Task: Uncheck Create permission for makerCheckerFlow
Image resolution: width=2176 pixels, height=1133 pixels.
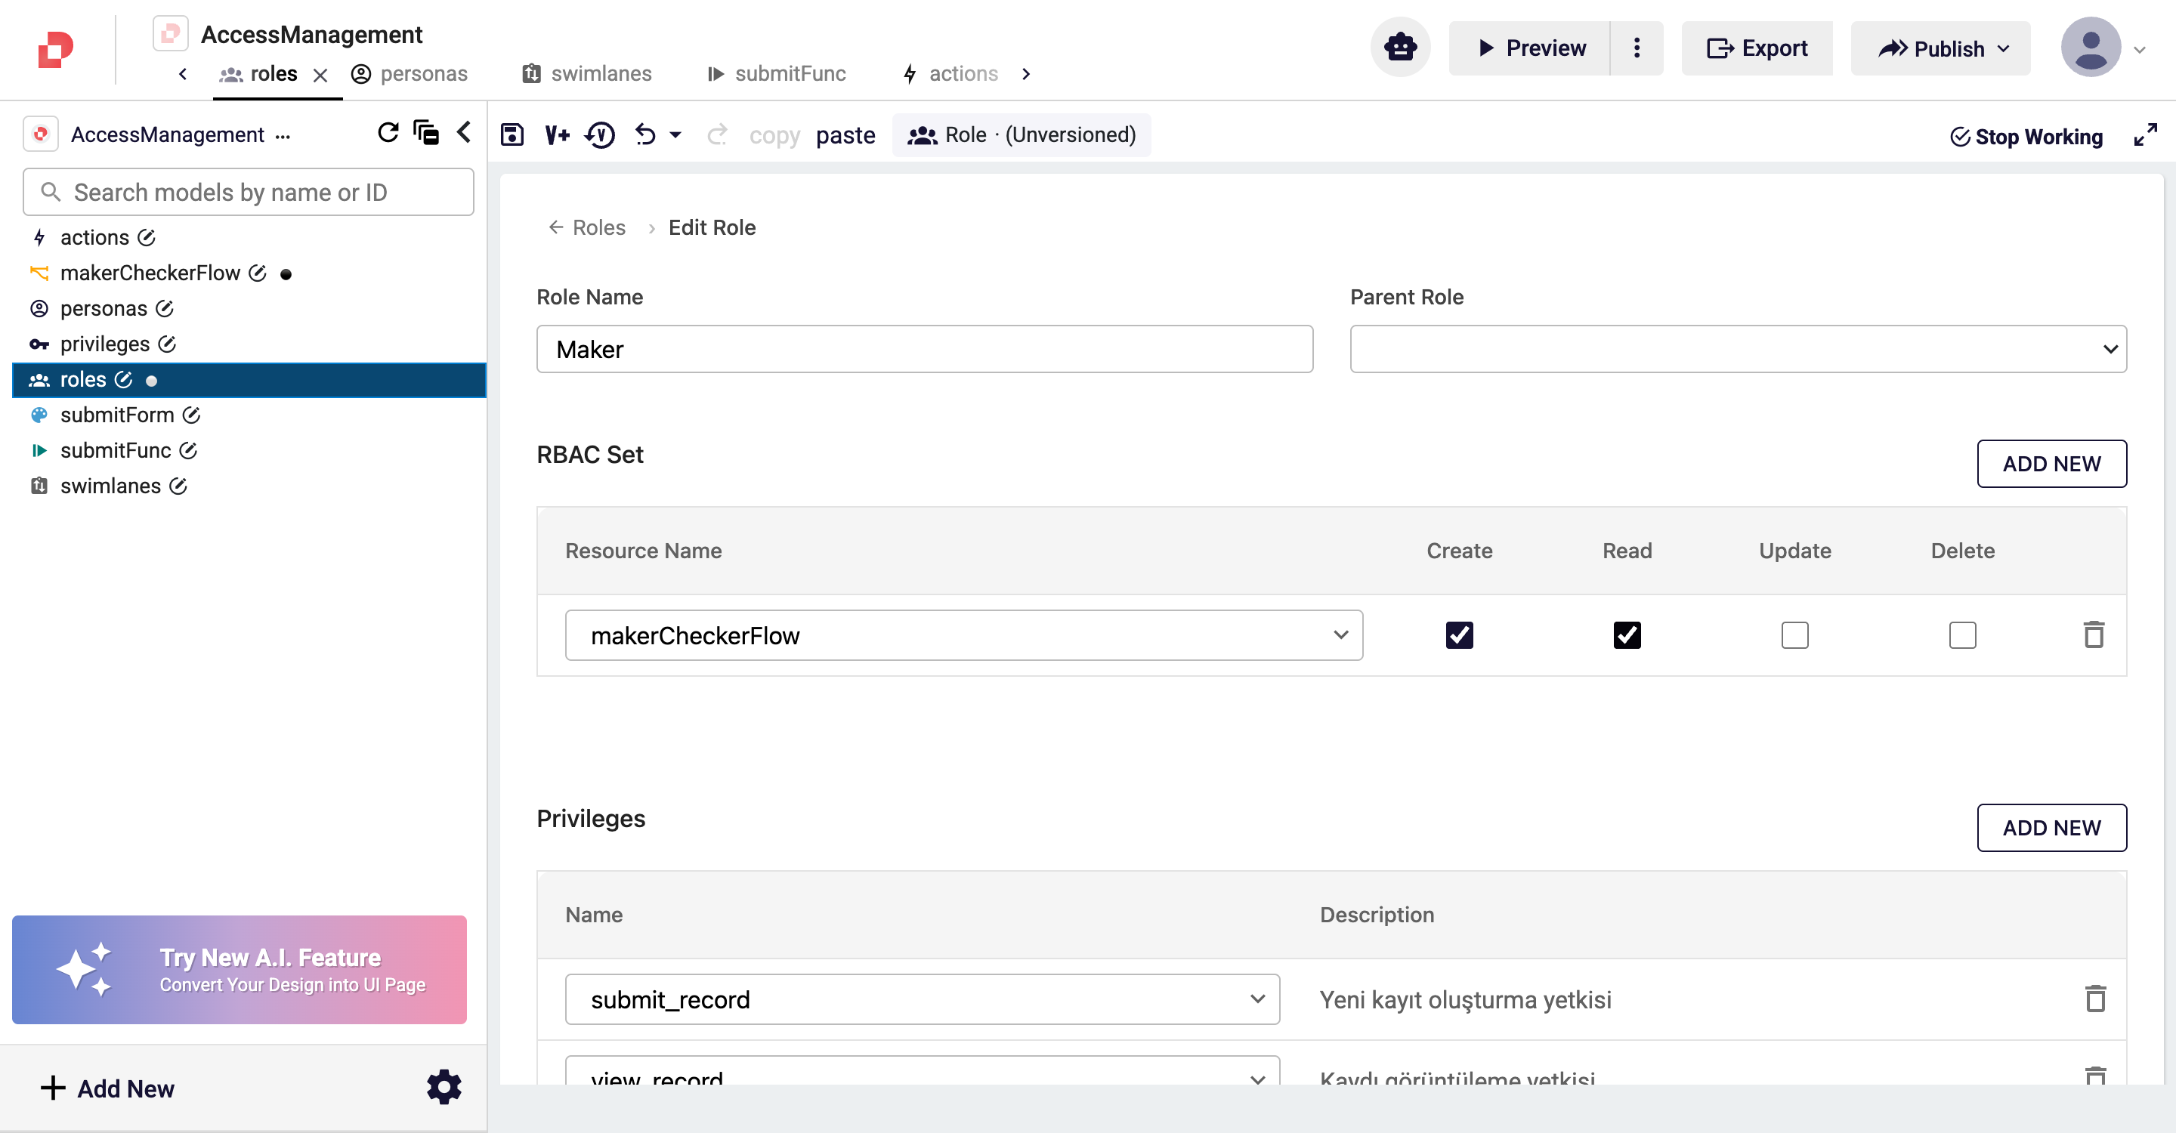Action: (x=1459, y=635)
